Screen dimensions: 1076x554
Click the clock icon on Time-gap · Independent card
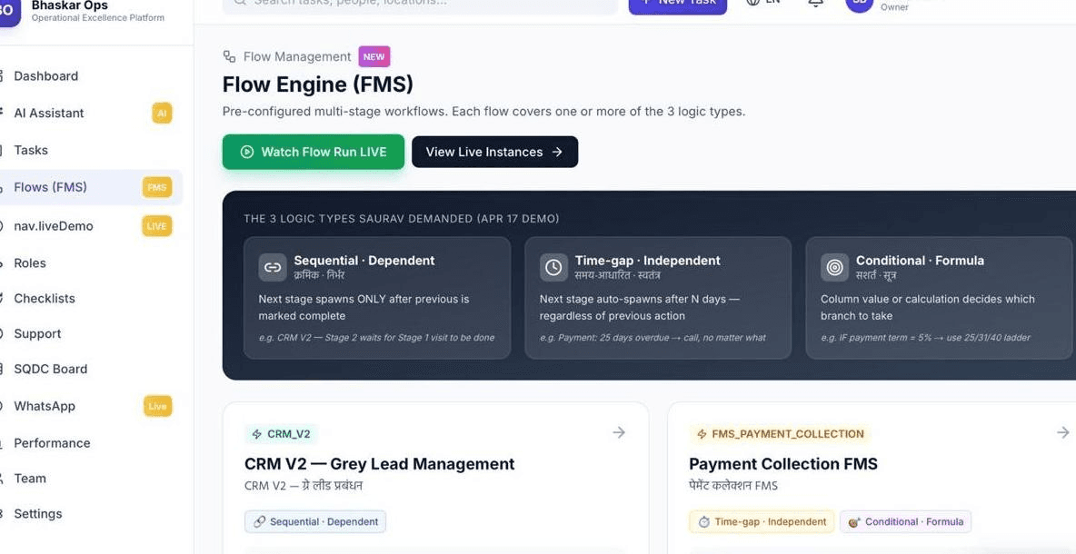click(x=553, y=267)
